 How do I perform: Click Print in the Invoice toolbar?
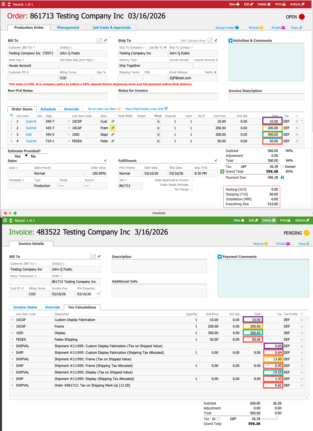pyautogui.click(x=285, y=220)
